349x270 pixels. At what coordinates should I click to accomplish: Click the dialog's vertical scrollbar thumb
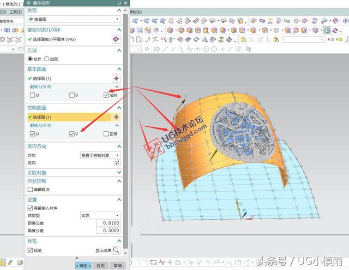tap(125, 131)
